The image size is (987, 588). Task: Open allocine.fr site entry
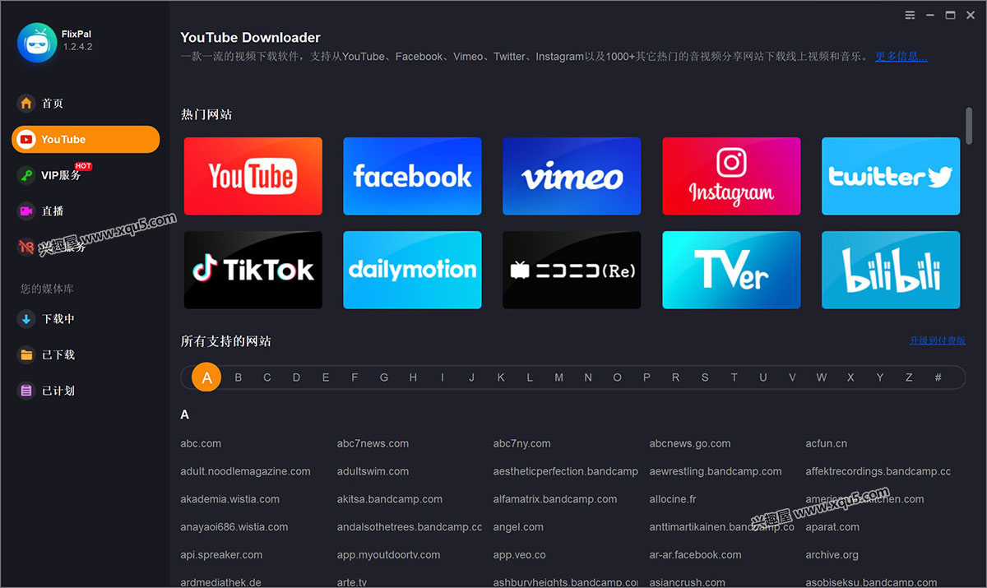(x=672, y=499)
